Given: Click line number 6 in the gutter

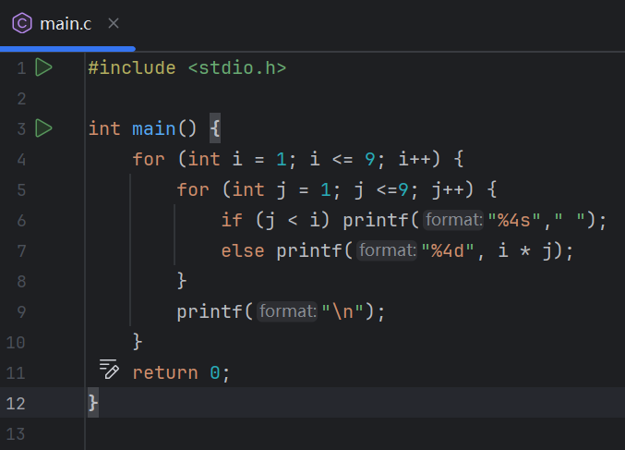Looking at the screenshot, I should [20, 221].
